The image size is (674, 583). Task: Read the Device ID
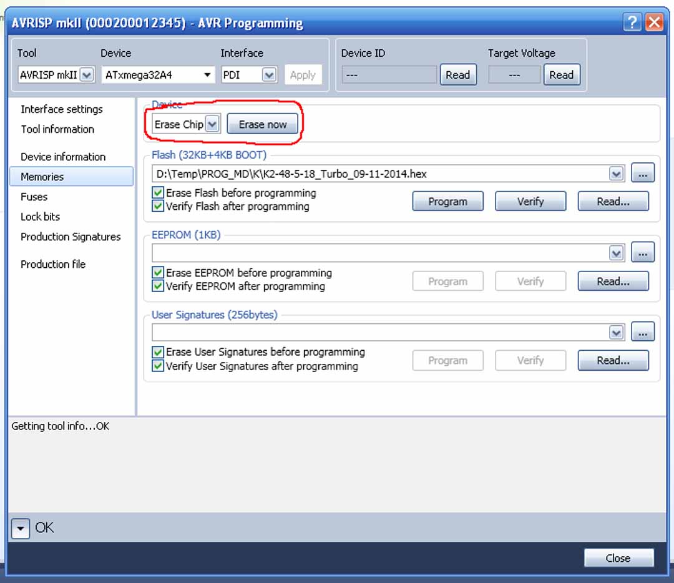click(458, 75)
